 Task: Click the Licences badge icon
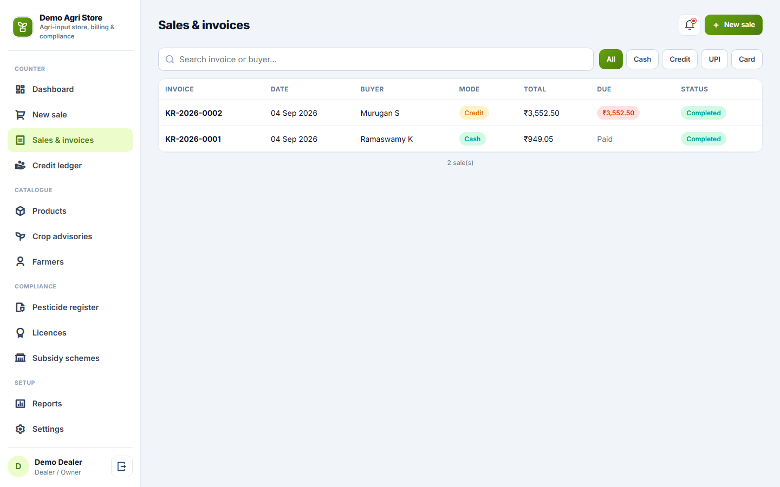(21, 333)
